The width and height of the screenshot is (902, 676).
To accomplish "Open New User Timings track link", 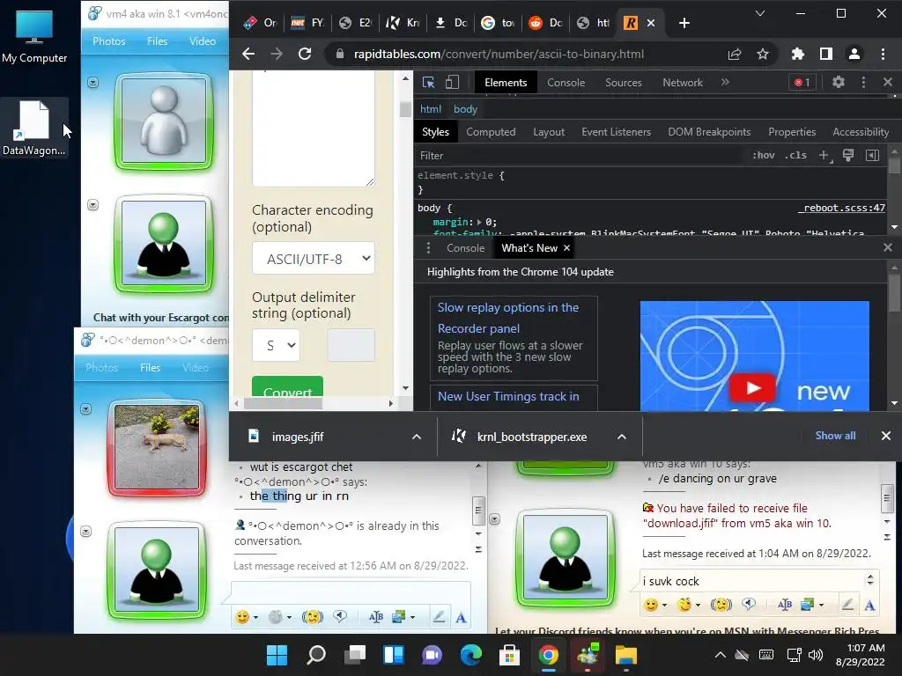I will 508,396.
